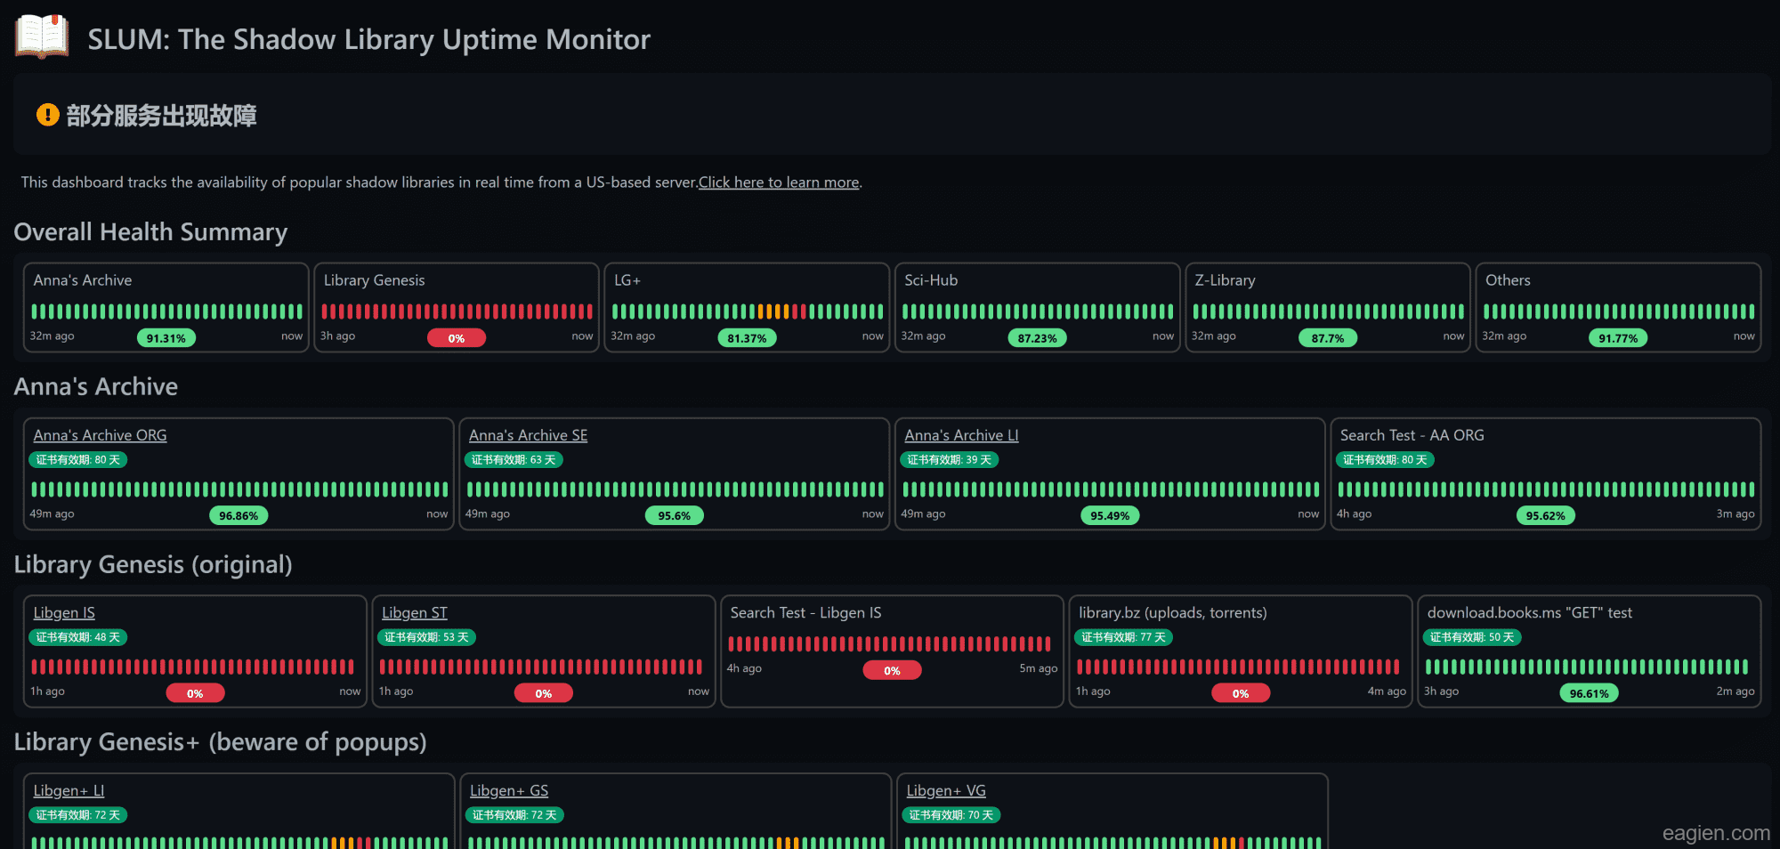The image size is (1780, 849).
Task: Click the Others 91.77% uptime badge
Action: click(1617, 338)
